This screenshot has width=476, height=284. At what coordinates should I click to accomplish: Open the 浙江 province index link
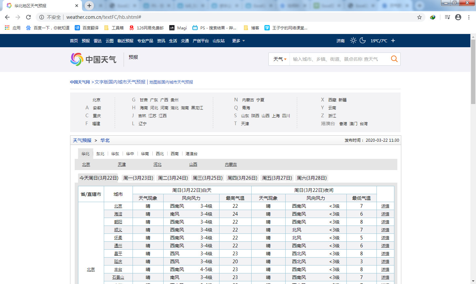332,116
